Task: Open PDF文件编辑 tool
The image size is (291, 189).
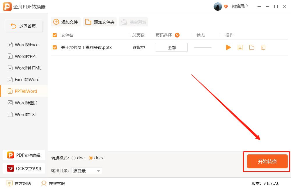Action: tap(24, 155)
